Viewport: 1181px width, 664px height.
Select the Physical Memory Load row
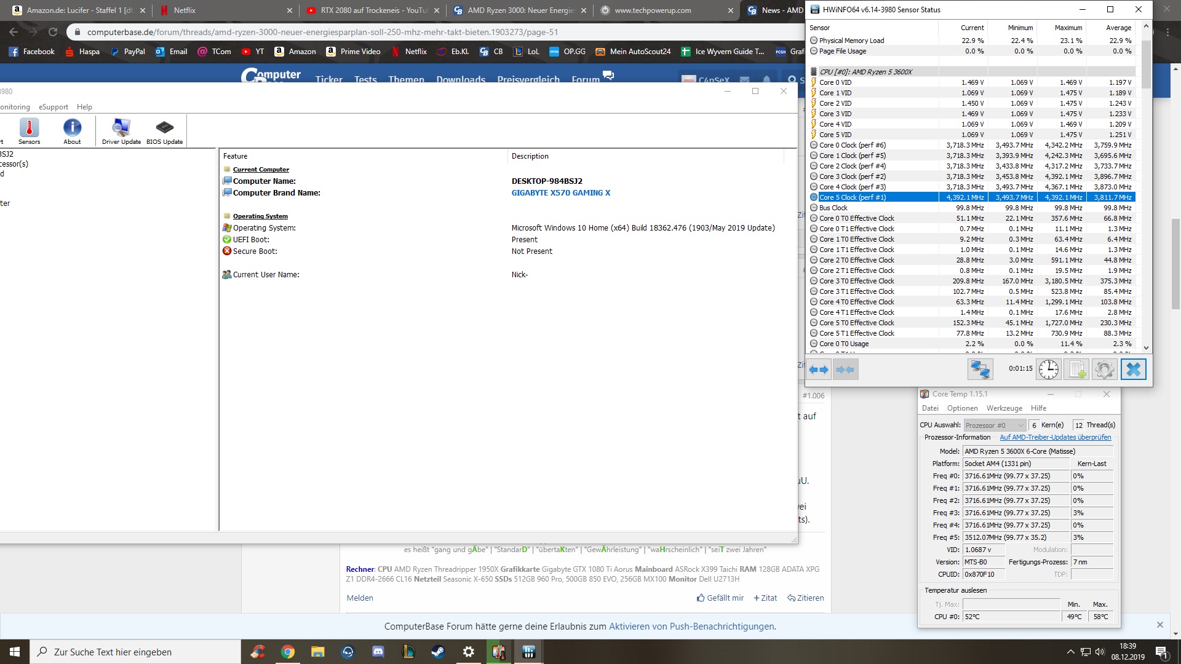pos(972,41)
